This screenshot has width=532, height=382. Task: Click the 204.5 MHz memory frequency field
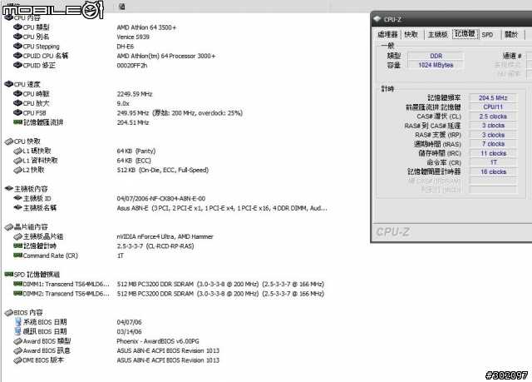tap(493, 98)
